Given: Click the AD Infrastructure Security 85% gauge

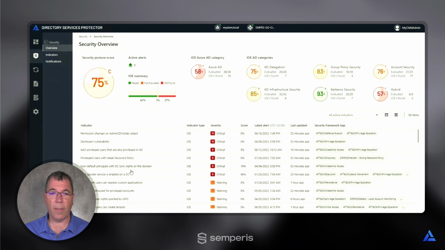Looking at the screenshot, I should [254, 94].
